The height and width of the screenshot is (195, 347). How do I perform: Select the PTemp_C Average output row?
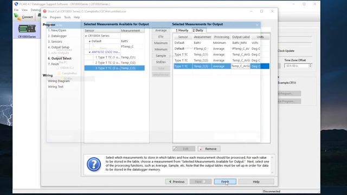tap(221, 49)
